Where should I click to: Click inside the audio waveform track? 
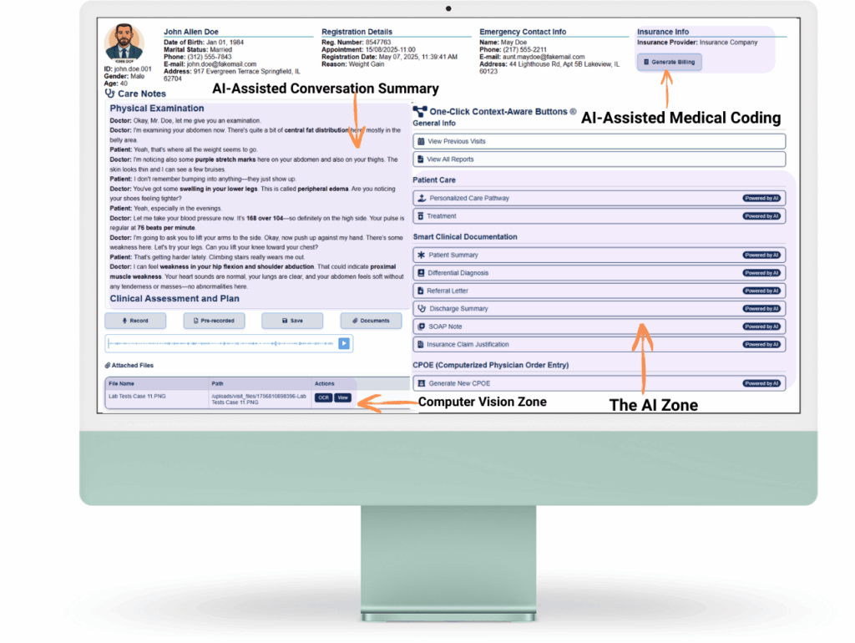pos(221,343)
